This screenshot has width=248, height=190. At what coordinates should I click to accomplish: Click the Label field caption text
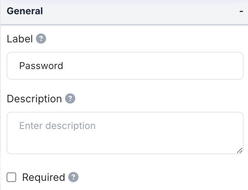(x=20, y=39)
